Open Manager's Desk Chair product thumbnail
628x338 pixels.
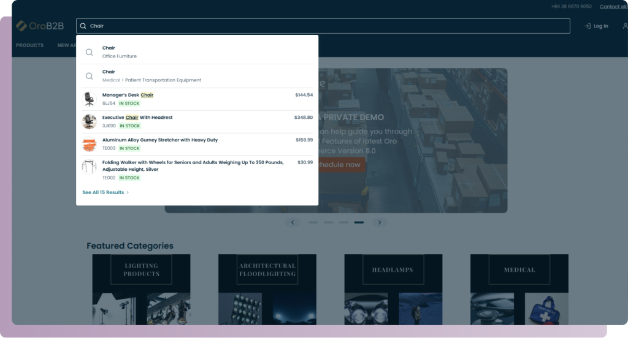90,99
